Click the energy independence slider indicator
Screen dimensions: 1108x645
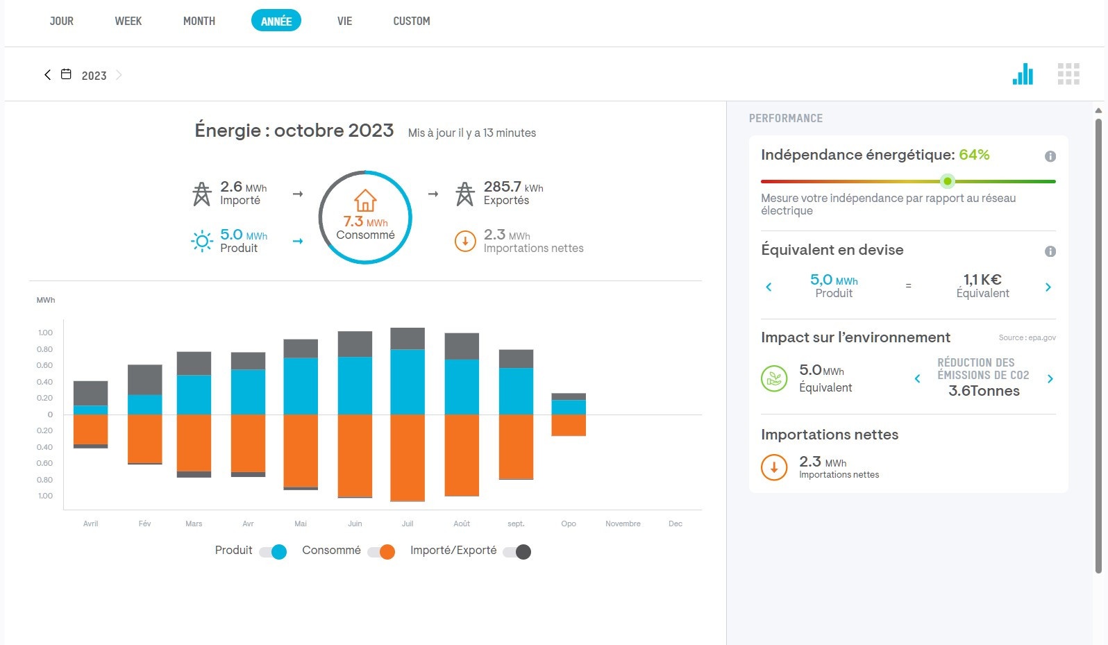947,181
